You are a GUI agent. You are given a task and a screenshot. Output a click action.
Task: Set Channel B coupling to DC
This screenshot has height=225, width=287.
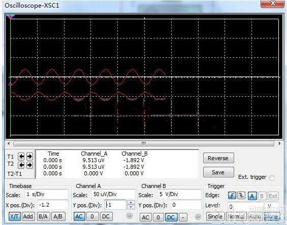(171, 217)
